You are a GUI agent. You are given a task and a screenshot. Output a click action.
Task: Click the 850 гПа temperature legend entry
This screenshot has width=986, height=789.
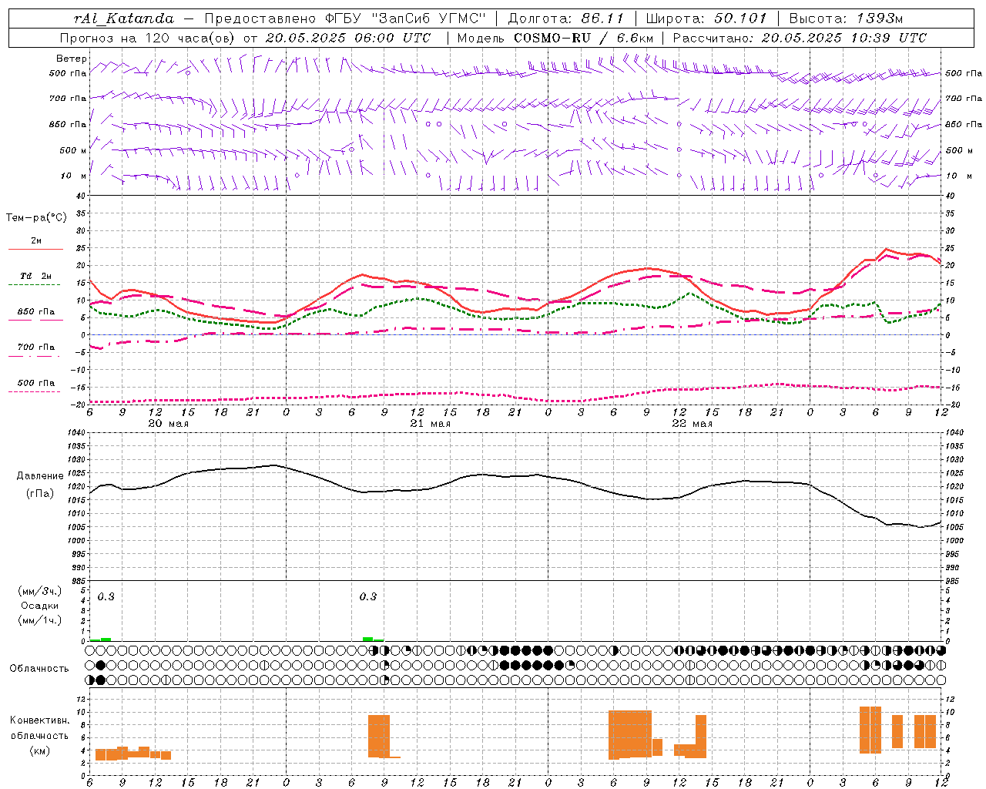click(x=36, y=312)
